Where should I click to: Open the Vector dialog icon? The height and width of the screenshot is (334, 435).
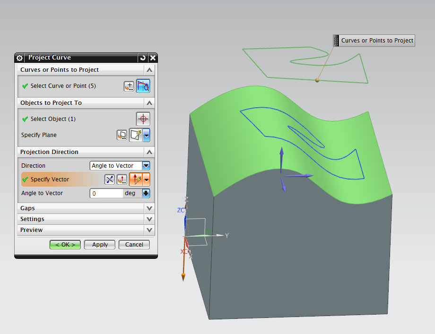click(122, 180)
